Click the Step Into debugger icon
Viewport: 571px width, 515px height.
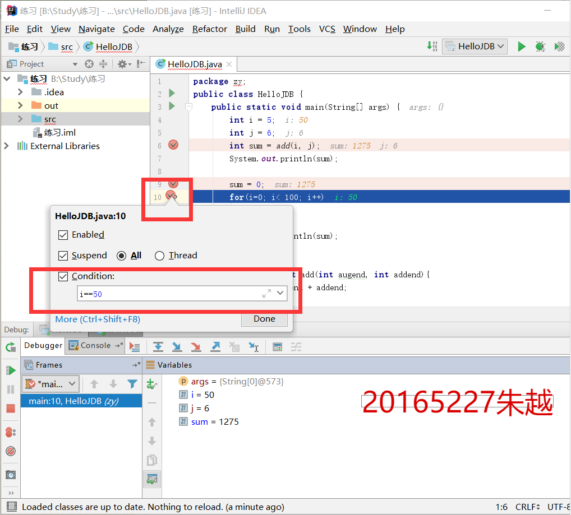click(177, 347)
